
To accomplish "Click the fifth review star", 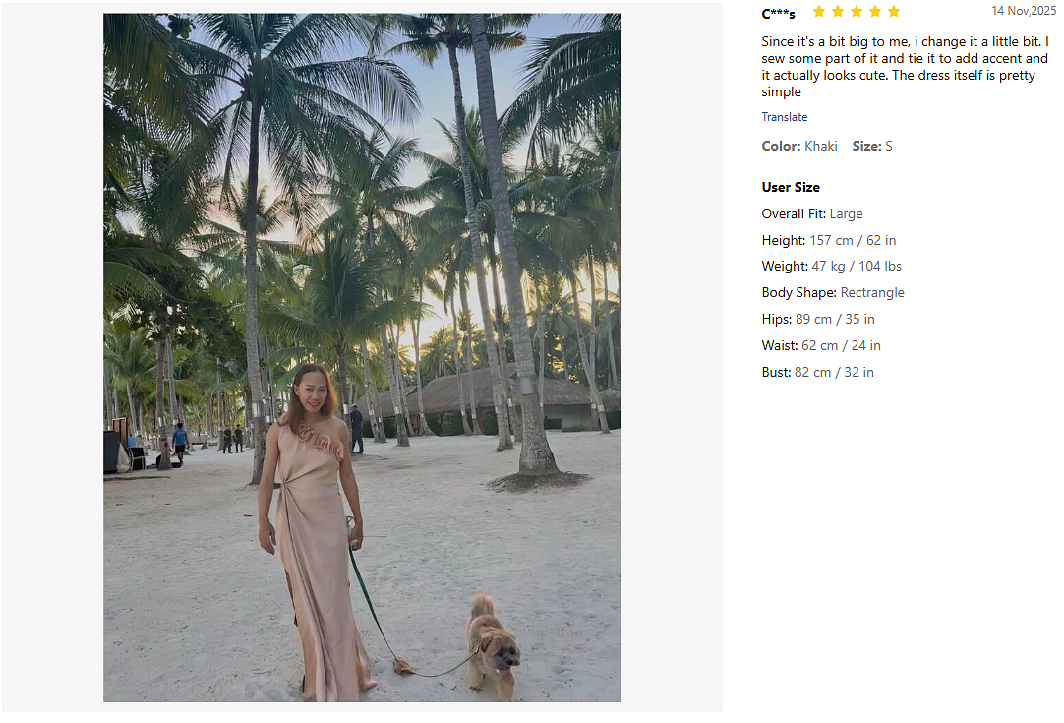I will point(894,12).
